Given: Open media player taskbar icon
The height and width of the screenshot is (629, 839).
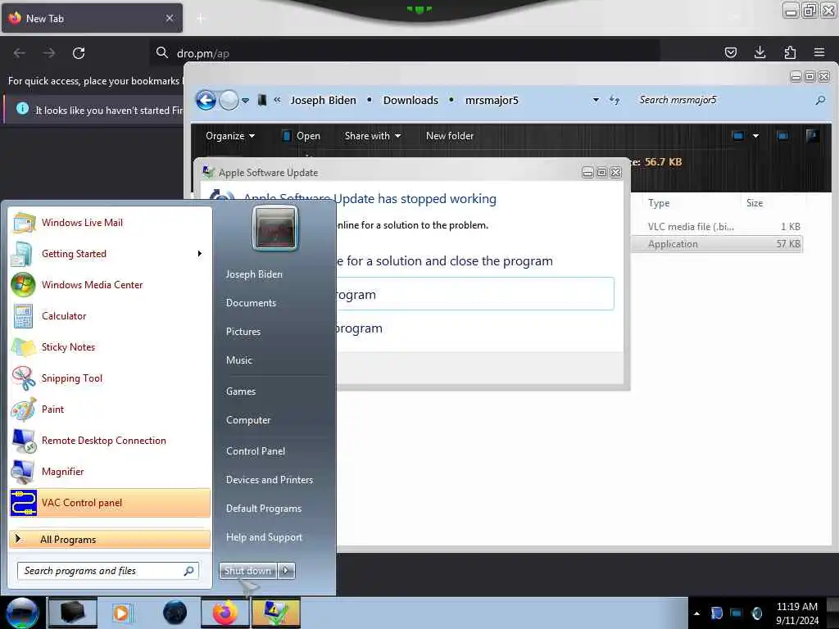Looking at the screenshot, I should (124, 613).
